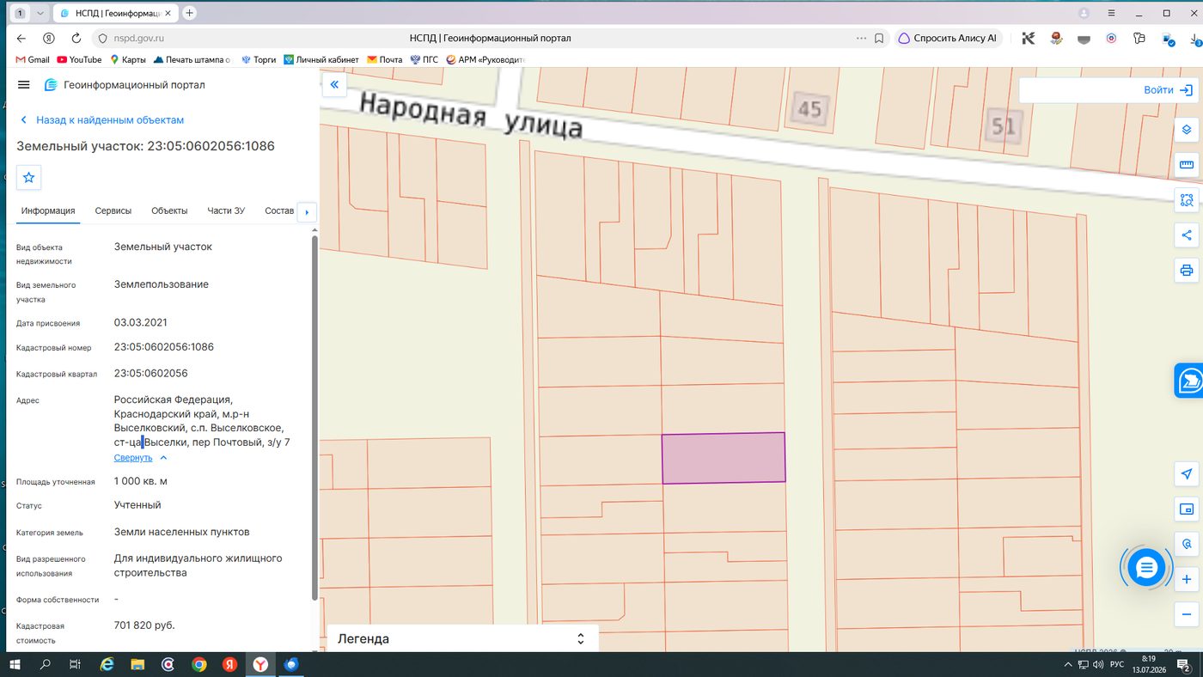The height and width of the screenshot is (677, 1203).
Task: Open the browser extensions puzzle icon
Action: [x=1139, y=38]
